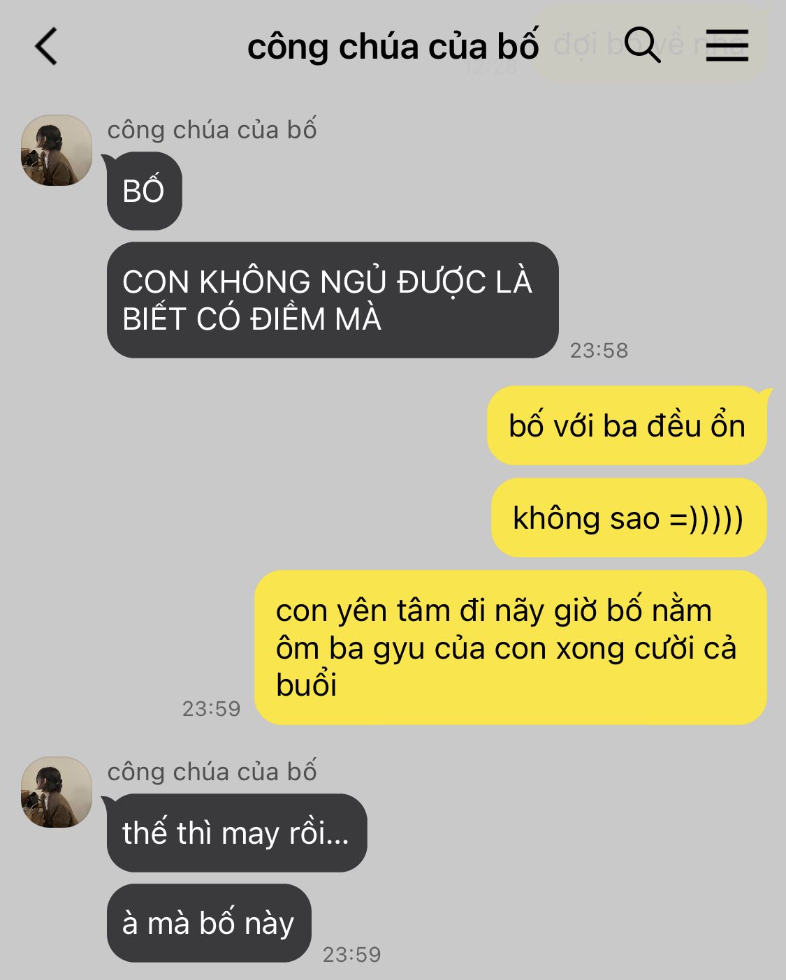Viewport: 786px width, 980px height.
Task: Tap the sender name above the first message
Action: click(x=212, y=130)
